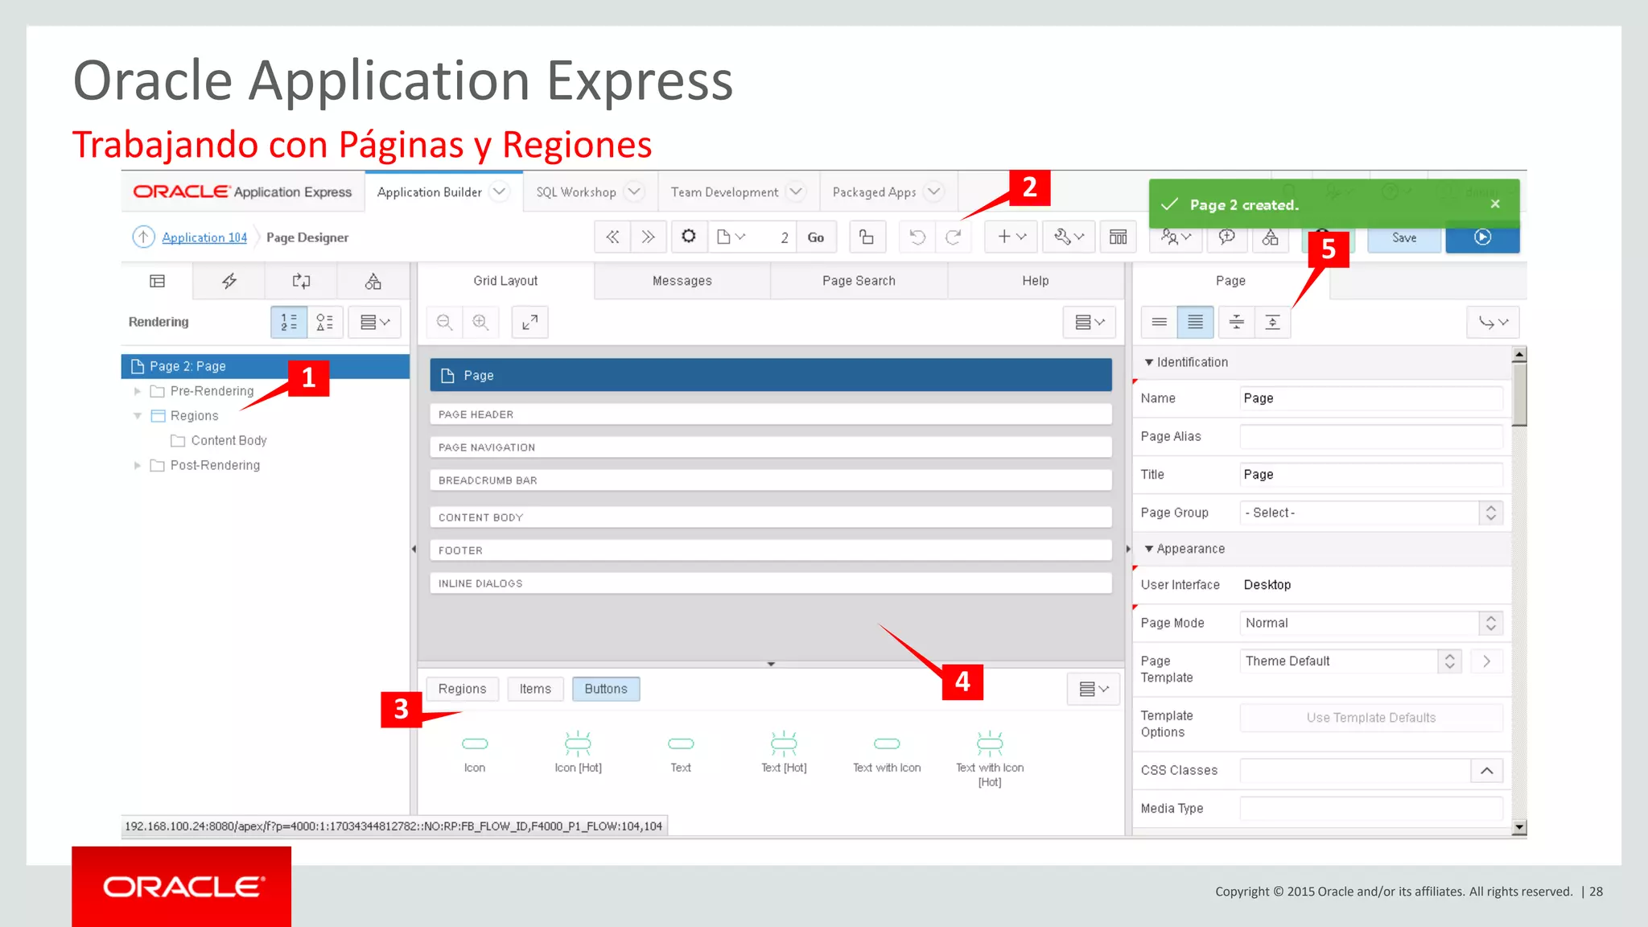The height and width of the screenshot is (927, 1648).
Task: Expand the Packaged Apps dropdown chevron
Action: pyautogui.click(x=933, y=192)
